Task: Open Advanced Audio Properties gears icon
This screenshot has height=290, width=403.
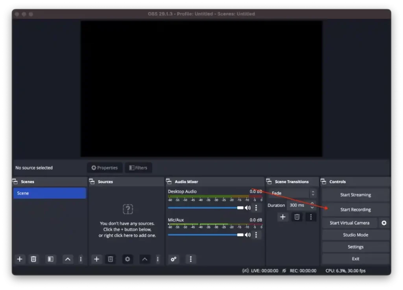Action: tap(174, 259)
